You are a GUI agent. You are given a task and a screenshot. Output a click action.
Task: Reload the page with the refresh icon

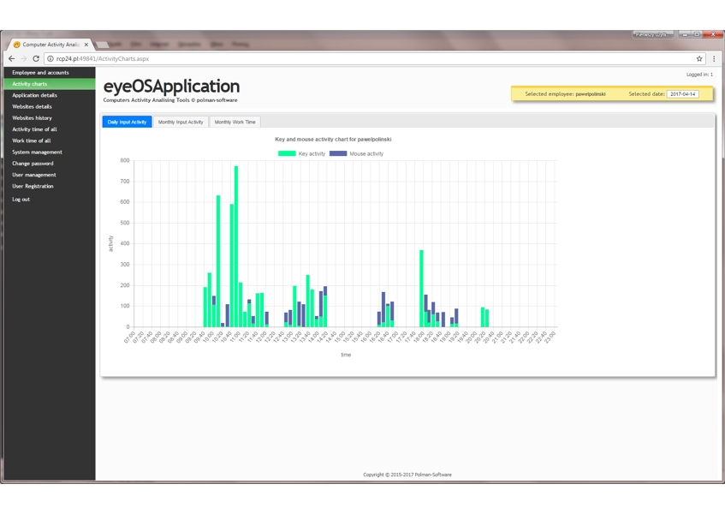tap(36, 59)
